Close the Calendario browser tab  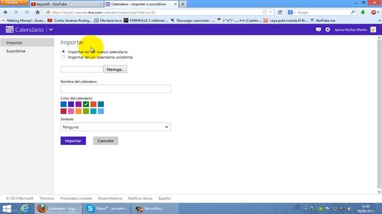[175, 4]
